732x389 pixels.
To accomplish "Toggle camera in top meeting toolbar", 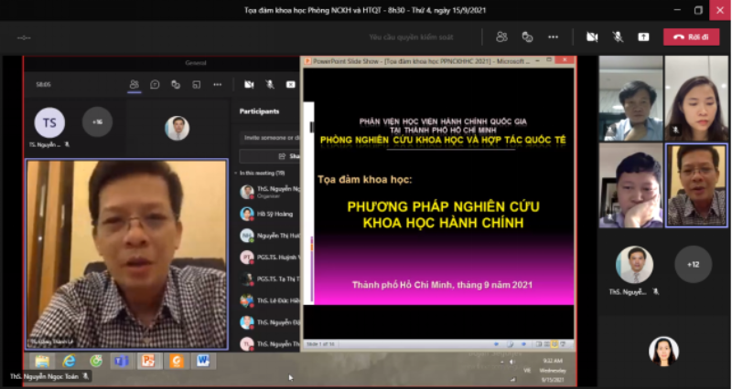I will [x=592, y=37].
